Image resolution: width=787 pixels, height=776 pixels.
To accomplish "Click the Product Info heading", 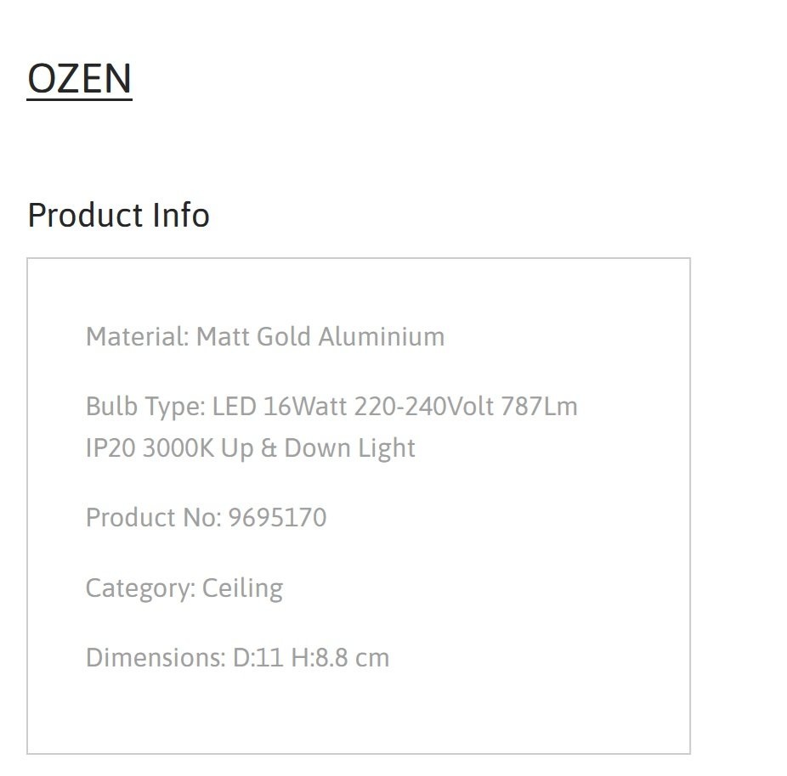I will [118, 215].
